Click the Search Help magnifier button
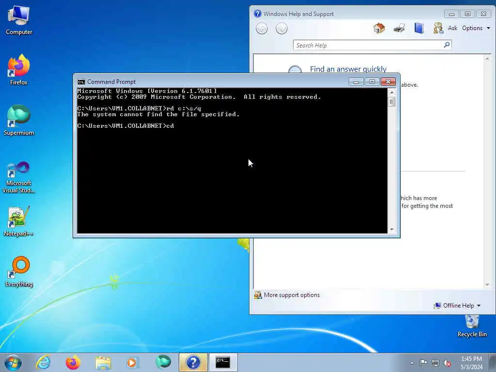This screenshot has height=372, width=496. pos(447,45)
